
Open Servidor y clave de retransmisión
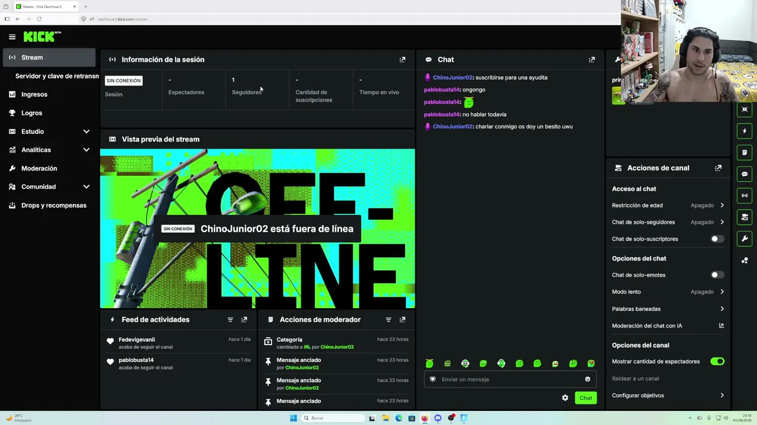56,76
